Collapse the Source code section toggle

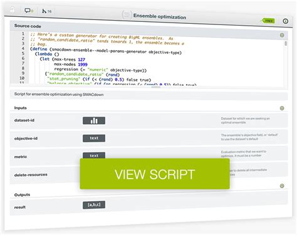pos(282,35)
